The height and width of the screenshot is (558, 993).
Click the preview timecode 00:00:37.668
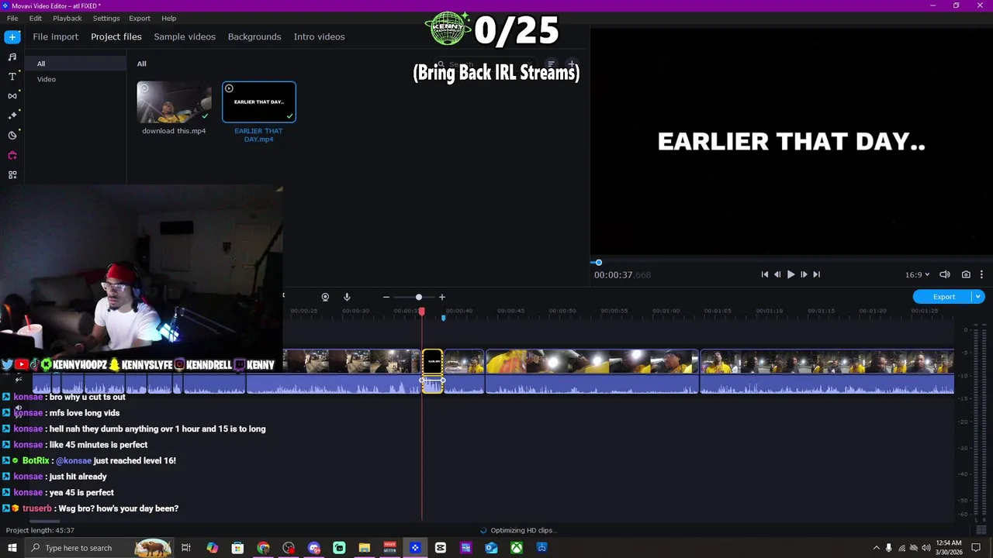pyautogui.click(x=622, y=275)
